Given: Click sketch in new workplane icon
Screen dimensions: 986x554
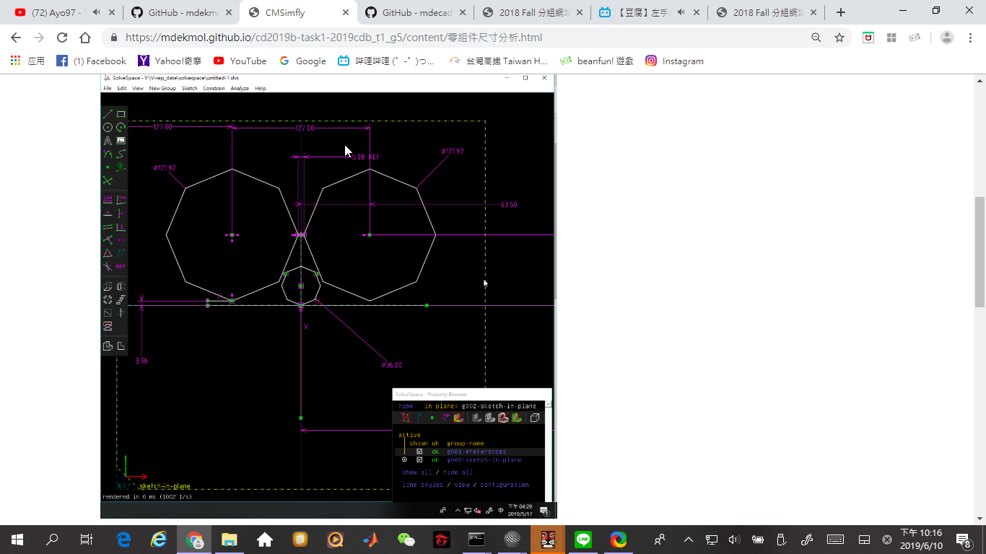Looking at the screenshot, I should (108, 312).
